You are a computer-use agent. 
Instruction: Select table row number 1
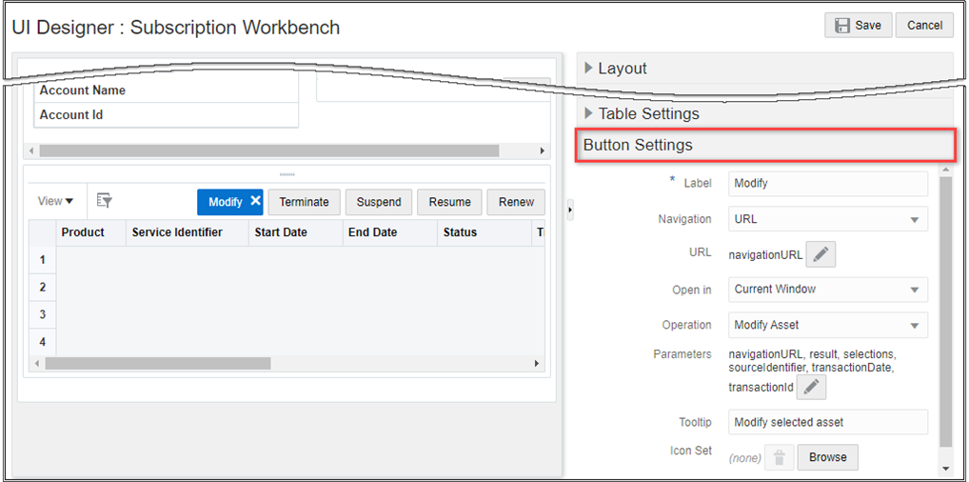pos(43,260)
